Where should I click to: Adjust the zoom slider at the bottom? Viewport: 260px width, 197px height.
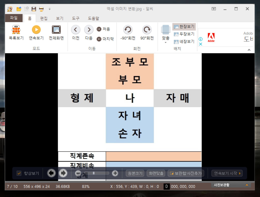[93, 173]
